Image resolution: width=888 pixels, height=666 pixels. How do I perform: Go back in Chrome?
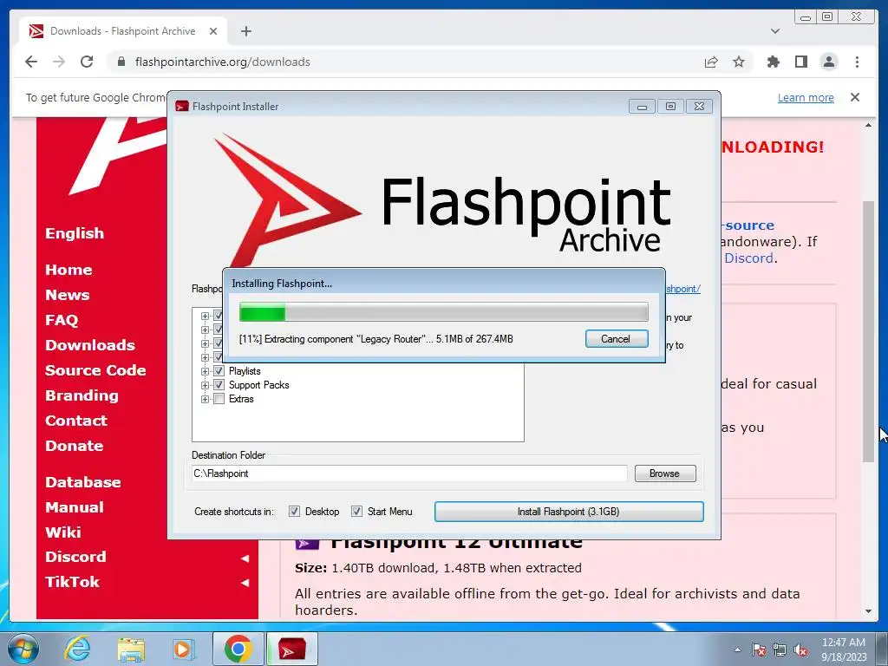click(31, 62)
